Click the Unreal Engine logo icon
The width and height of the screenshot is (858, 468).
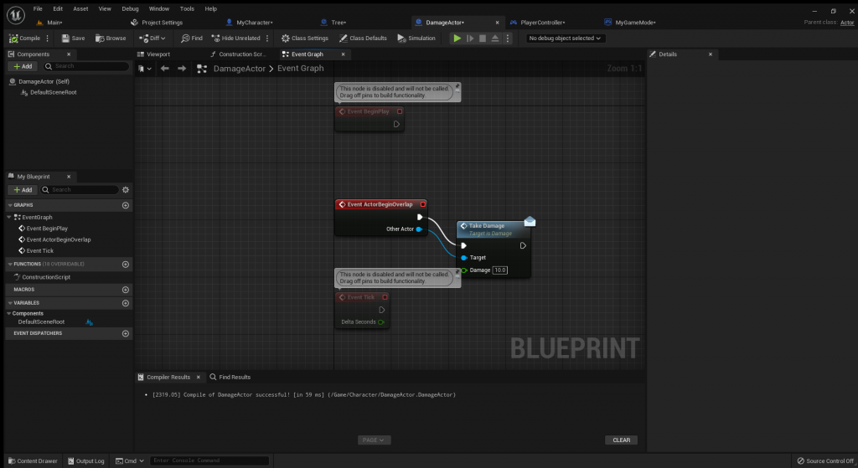(x=15, y=15)
